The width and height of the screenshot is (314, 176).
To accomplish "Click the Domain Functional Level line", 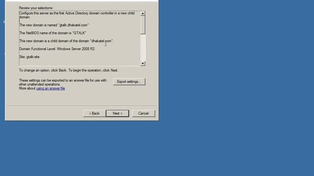I will pos(57,49).
